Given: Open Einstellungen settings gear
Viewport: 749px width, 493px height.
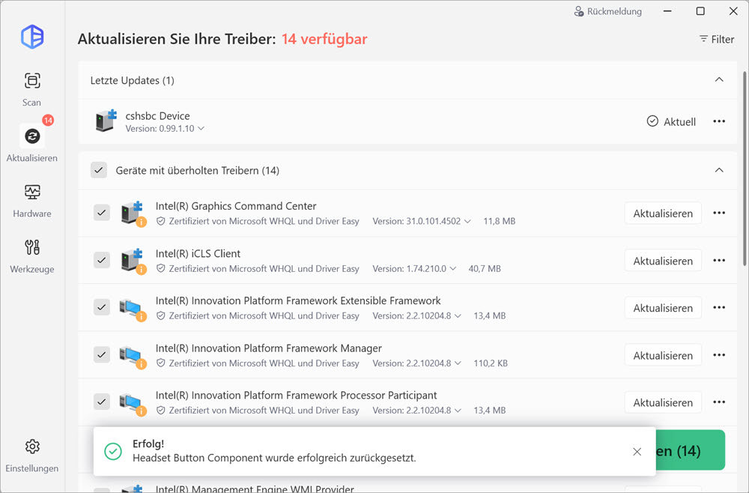Looking at the screenshot, I should click(x=32, y=447).
